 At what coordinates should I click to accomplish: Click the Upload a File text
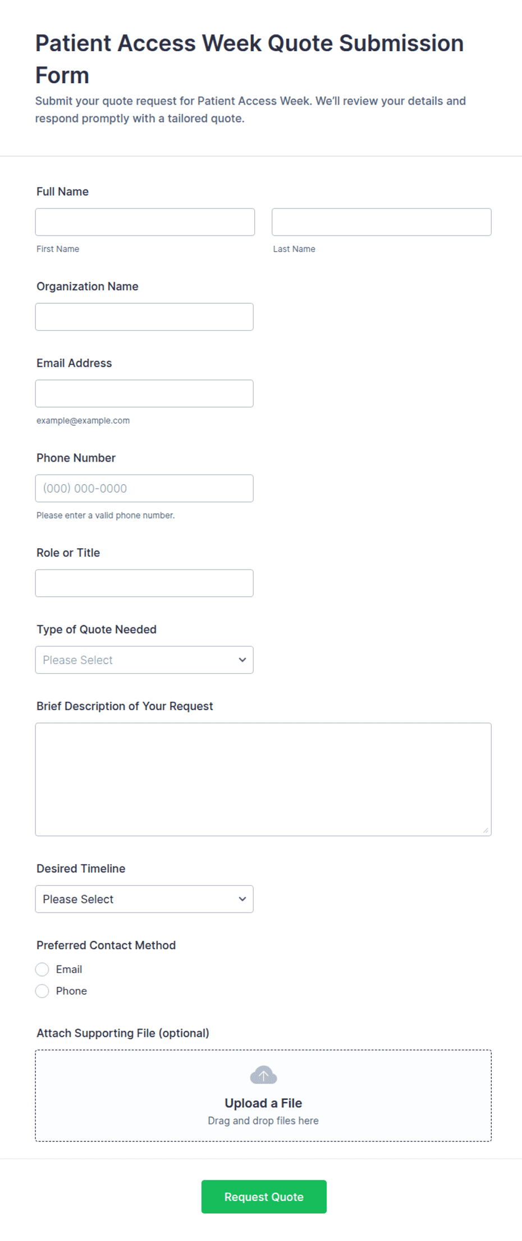click(263, 1103)
